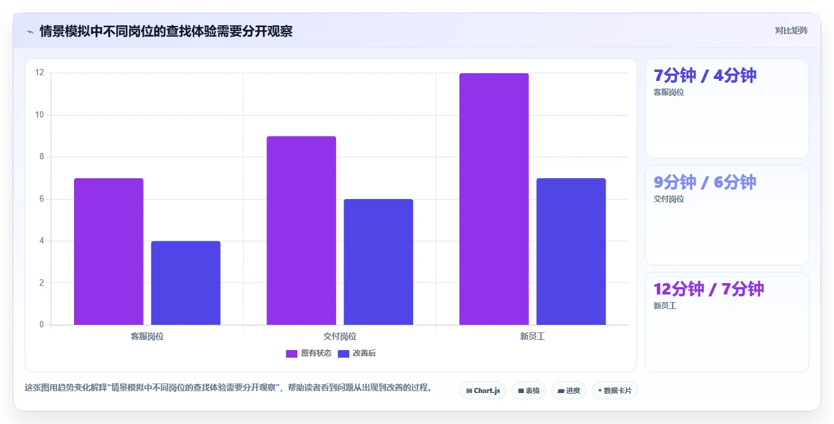Open the 12分钟 / 7分钟 新员工 card

[727, 322]
